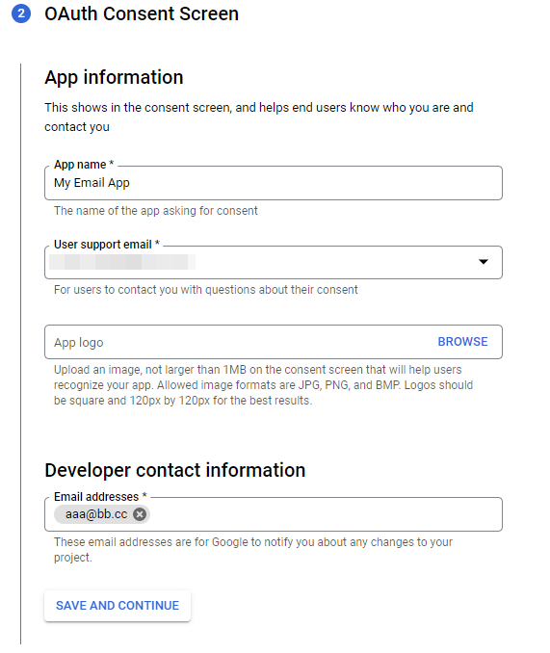The width and height of the screenshot is (550, 653).
Task: Click the step 2 number badge
Action: pyautogui.click(x=21, y=13)
